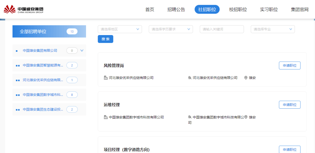Click the double-square bullet beside 智慧能源

tap(18, 66)
